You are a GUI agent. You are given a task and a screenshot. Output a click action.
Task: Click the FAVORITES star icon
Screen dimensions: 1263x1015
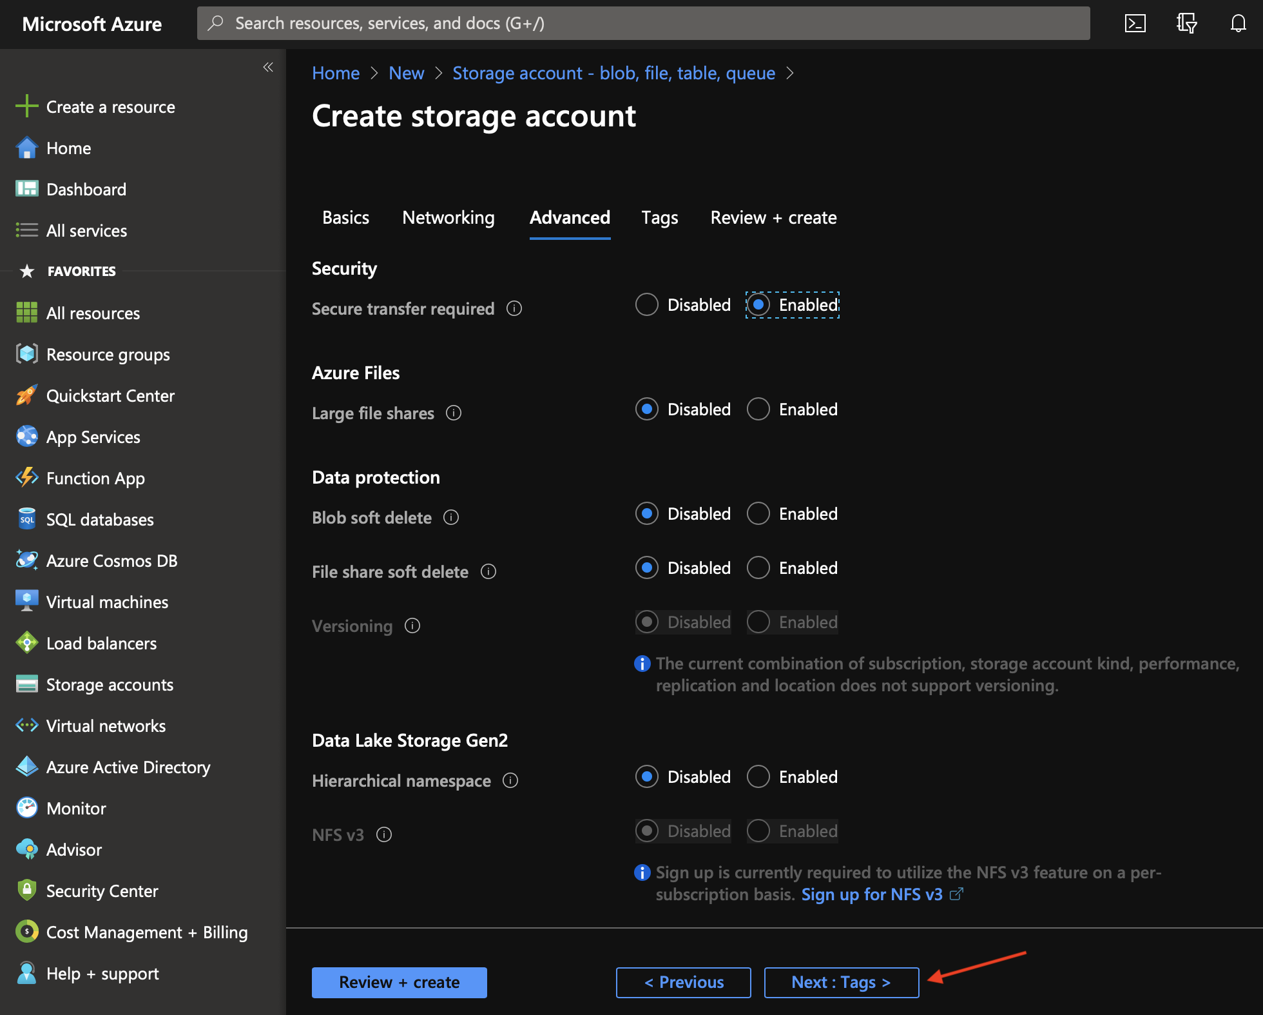click(x=27, y=271)
